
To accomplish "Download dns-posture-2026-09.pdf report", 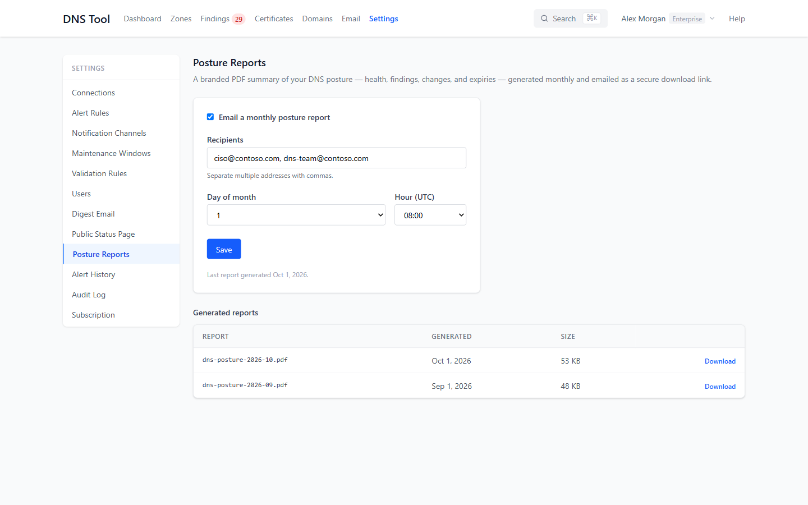I will coord(720,386).
